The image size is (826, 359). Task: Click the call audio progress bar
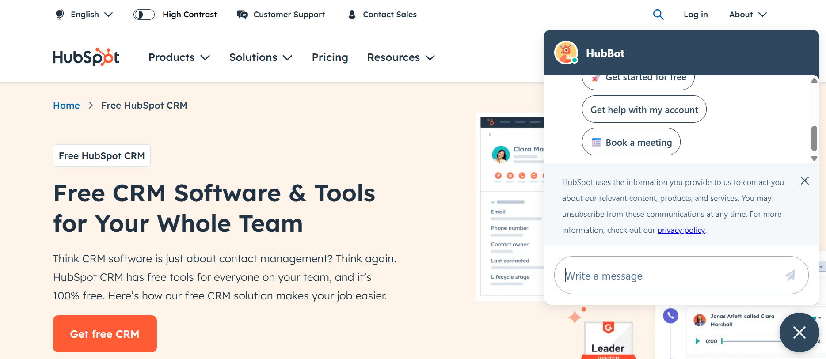(751, 341)
